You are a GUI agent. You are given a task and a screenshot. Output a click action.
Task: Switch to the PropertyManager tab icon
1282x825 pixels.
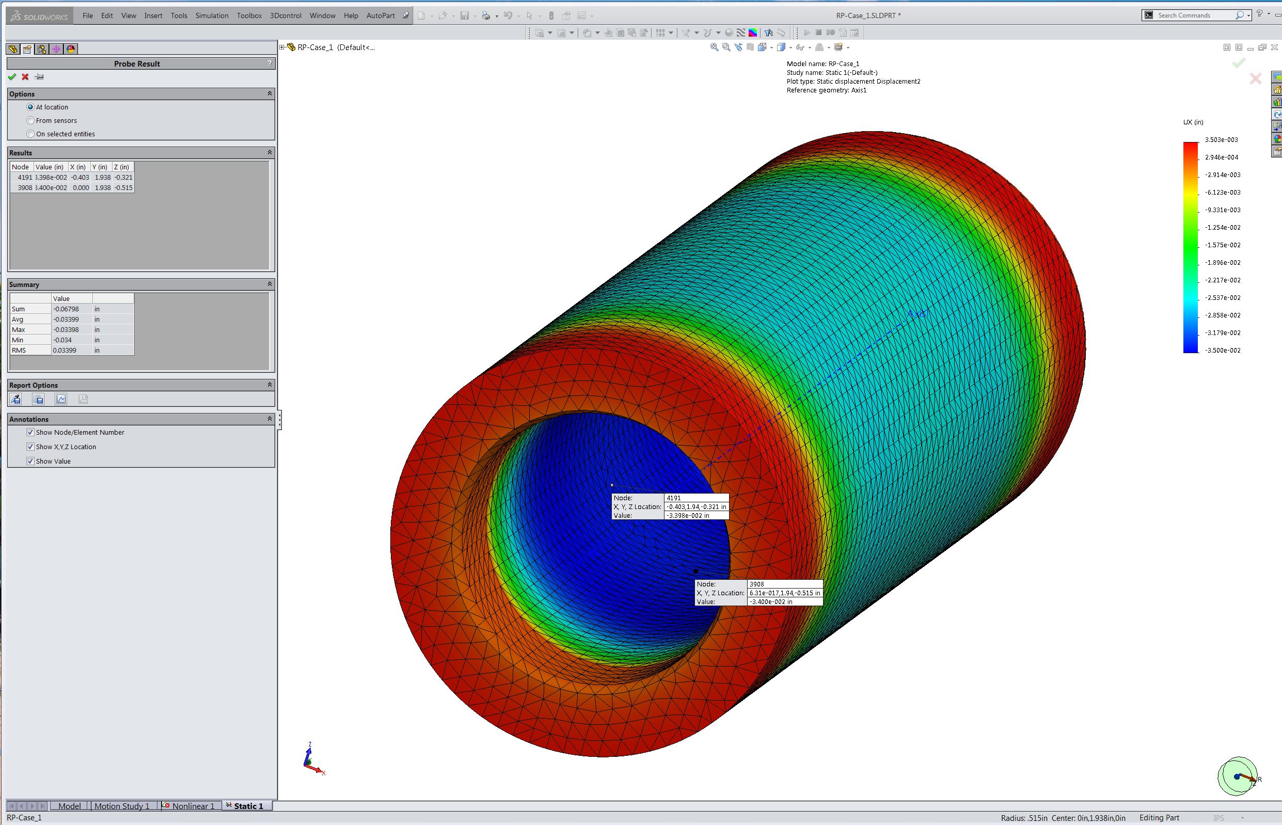(x=27, y=49)
